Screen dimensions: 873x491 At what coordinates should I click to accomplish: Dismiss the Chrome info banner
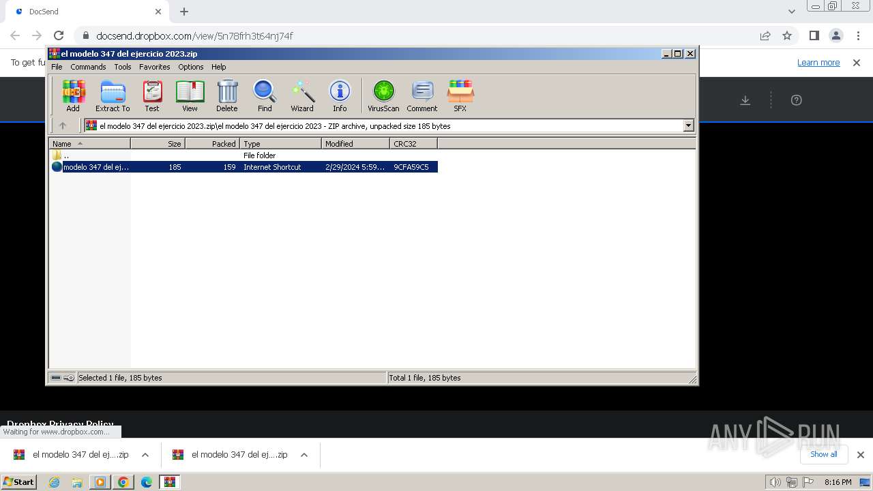[857, 63]
